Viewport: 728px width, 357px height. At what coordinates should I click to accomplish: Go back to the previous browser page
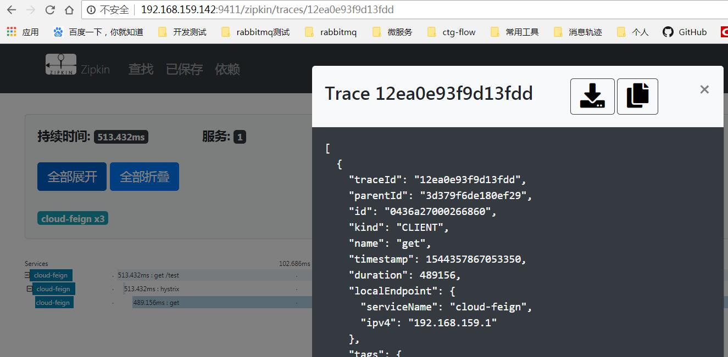12,10
